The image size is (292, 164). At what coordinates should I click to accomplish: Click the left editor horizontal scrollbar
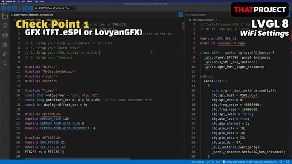coord(77,159)
